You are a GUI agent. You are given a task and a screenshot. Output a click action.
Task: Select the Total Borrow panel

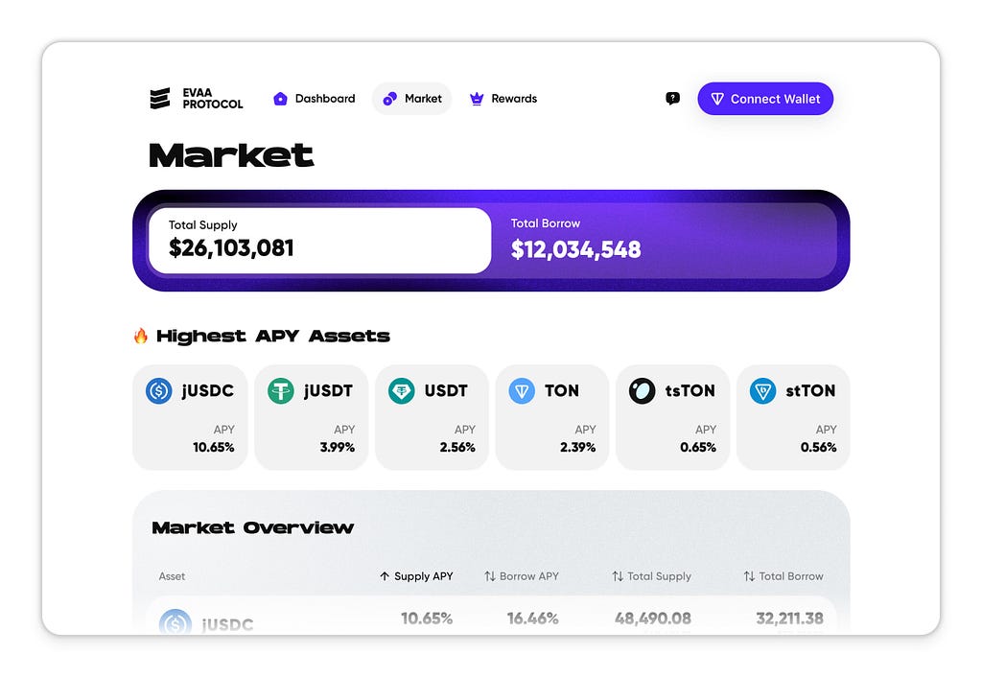click(664, 241)
